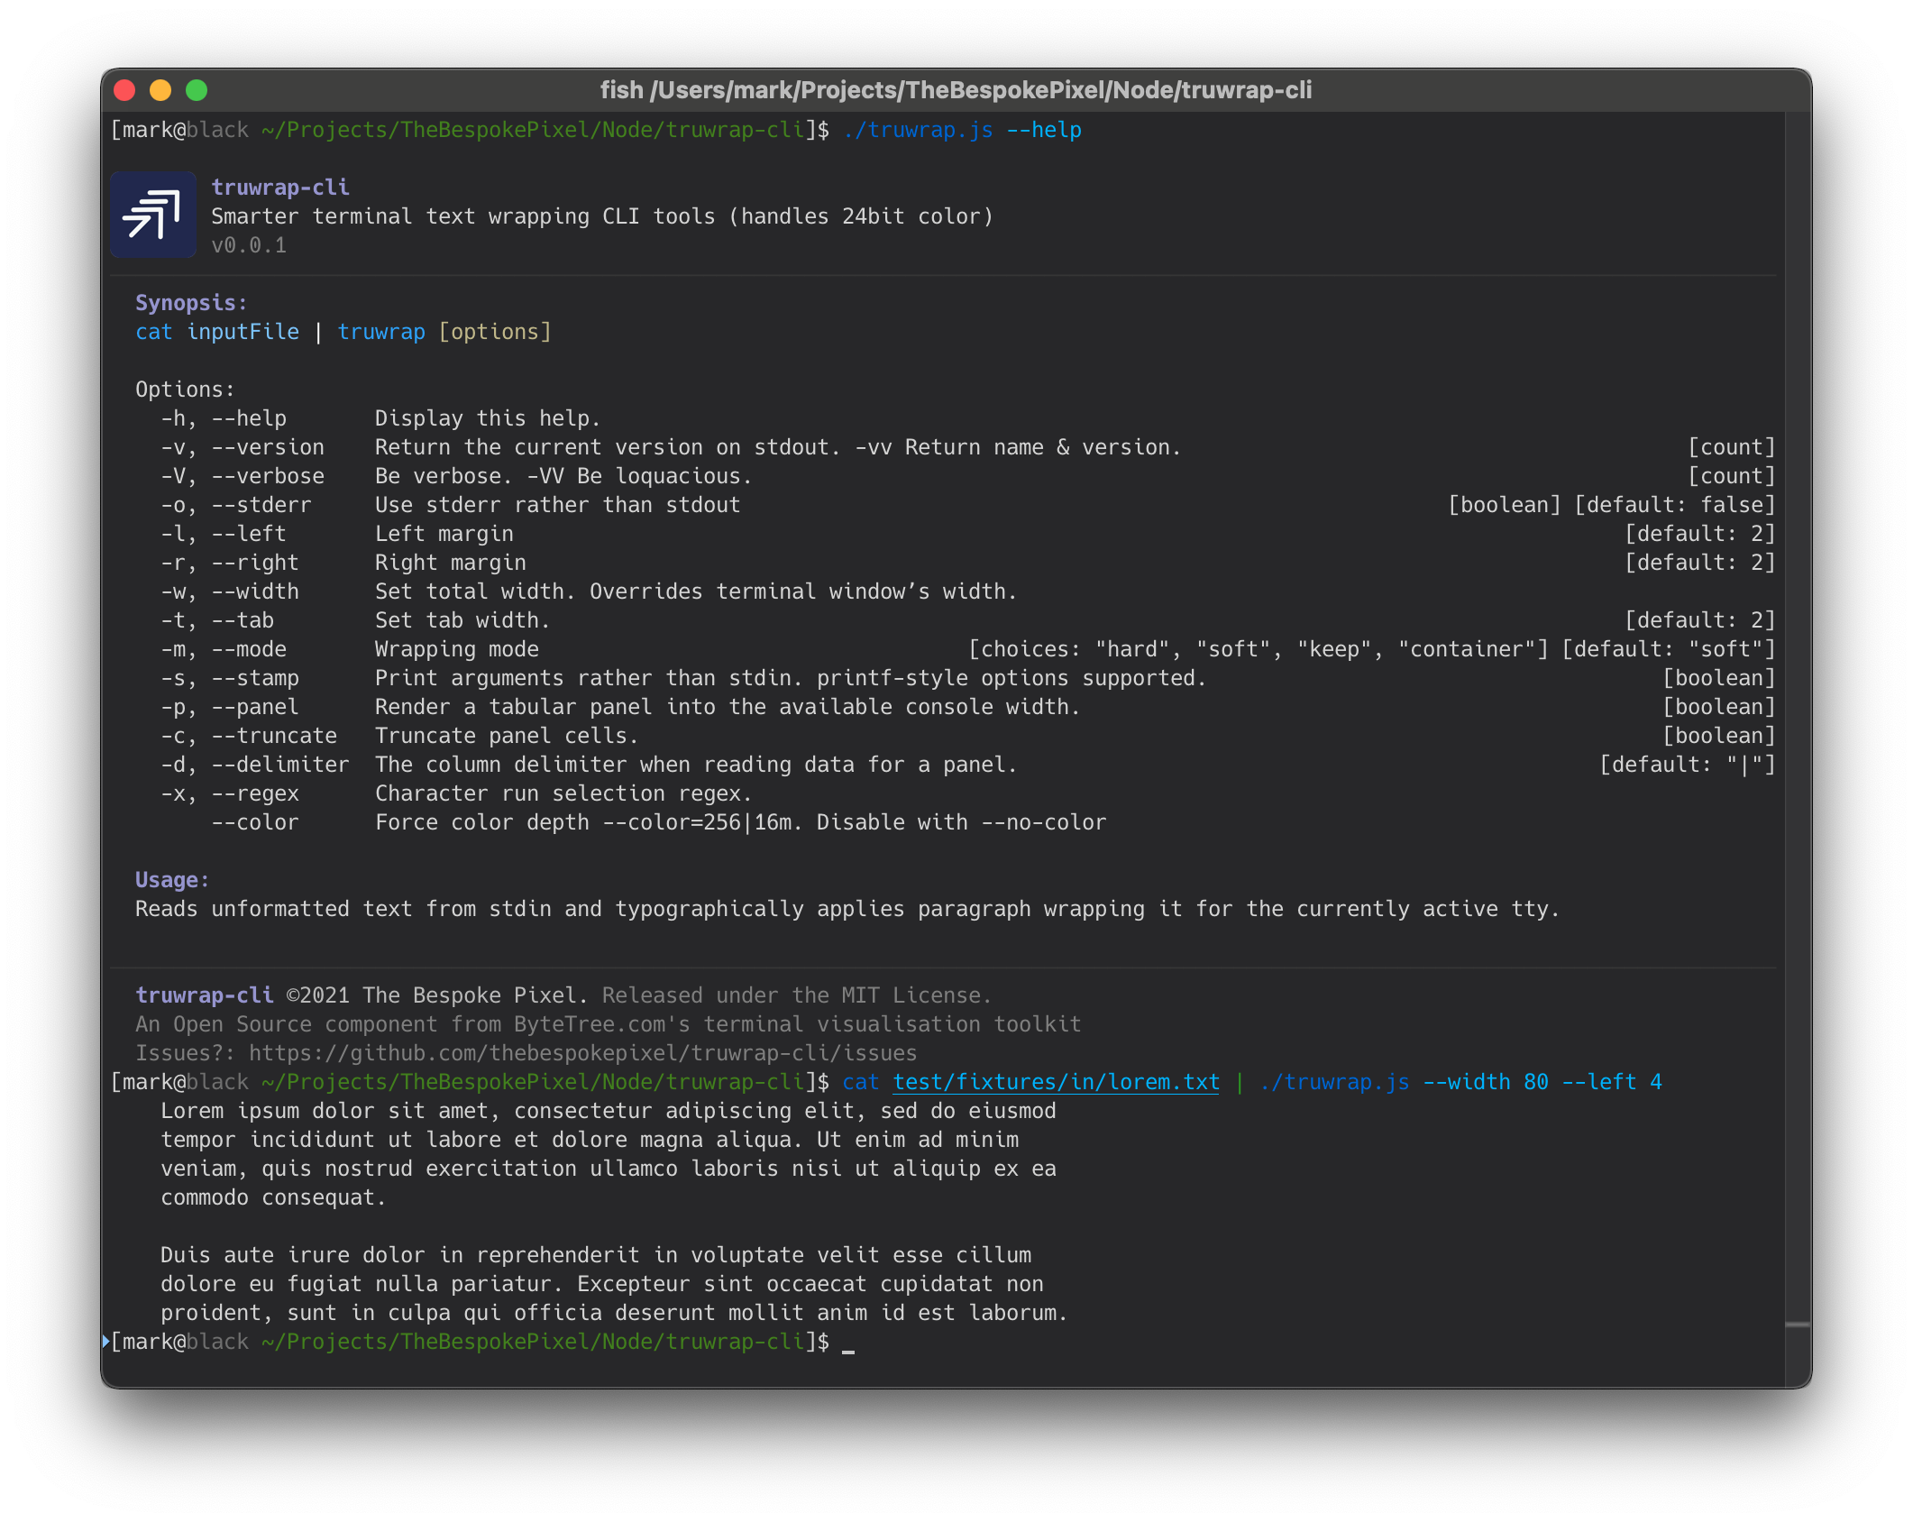This screenshot has width=1913, height=1522.
Task: Click the terminal scrollbar track
Action: click(1797, 721)
